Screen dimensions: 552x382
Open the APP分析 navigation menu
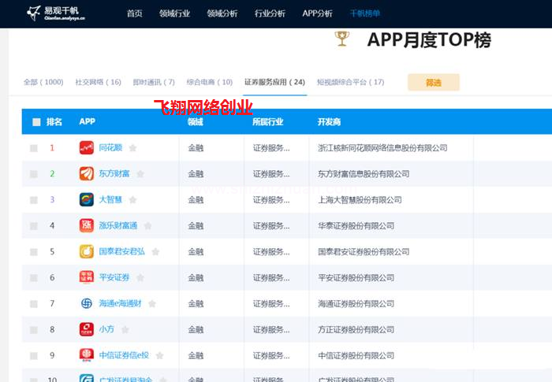pyautogui.click(x=317, y=13)
